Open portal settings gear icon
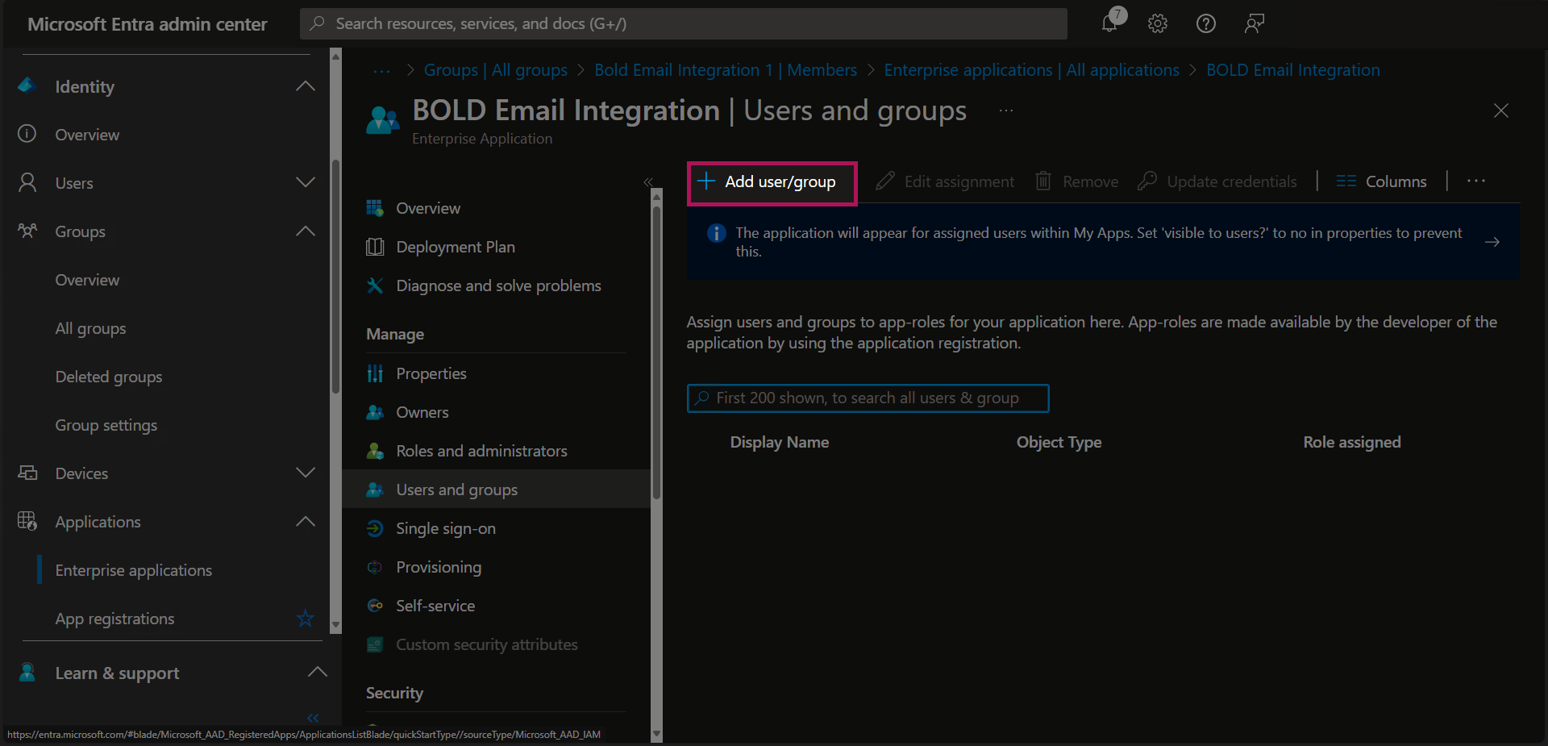This screenshot has height=746, width=1548. click(x=1158, y=23)
